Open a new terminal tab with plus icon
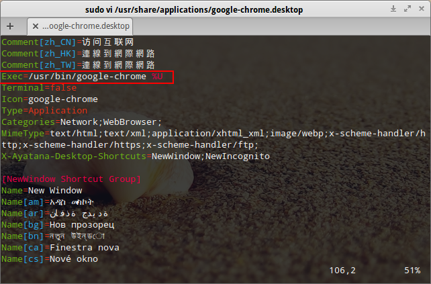The width and height of the screenshot is (431, 284). pos(10,26)
